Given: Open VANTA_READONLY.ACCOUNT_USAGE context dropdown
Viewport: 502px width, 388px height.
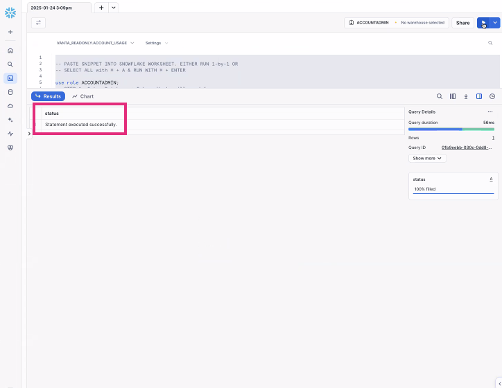Looking at the screenshot, I should pos(95,43).
